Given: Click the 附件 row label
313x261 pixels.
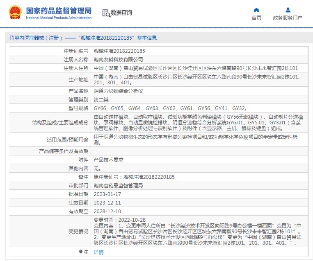Looking at the screenshot, I should [83, 160].
